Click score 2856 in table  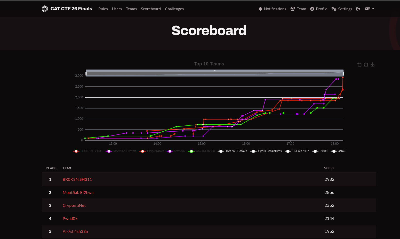coord(329,193)
